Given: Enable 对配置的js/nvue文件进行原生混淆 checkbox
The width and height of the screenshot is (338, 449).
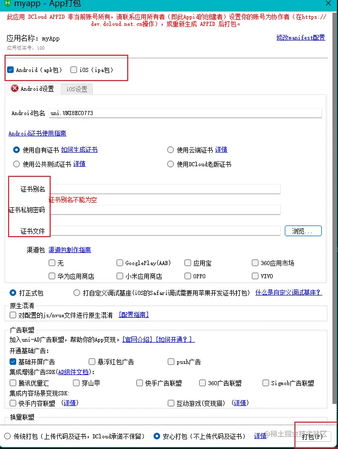Looking at the screenshot, I should pos(13,315).
